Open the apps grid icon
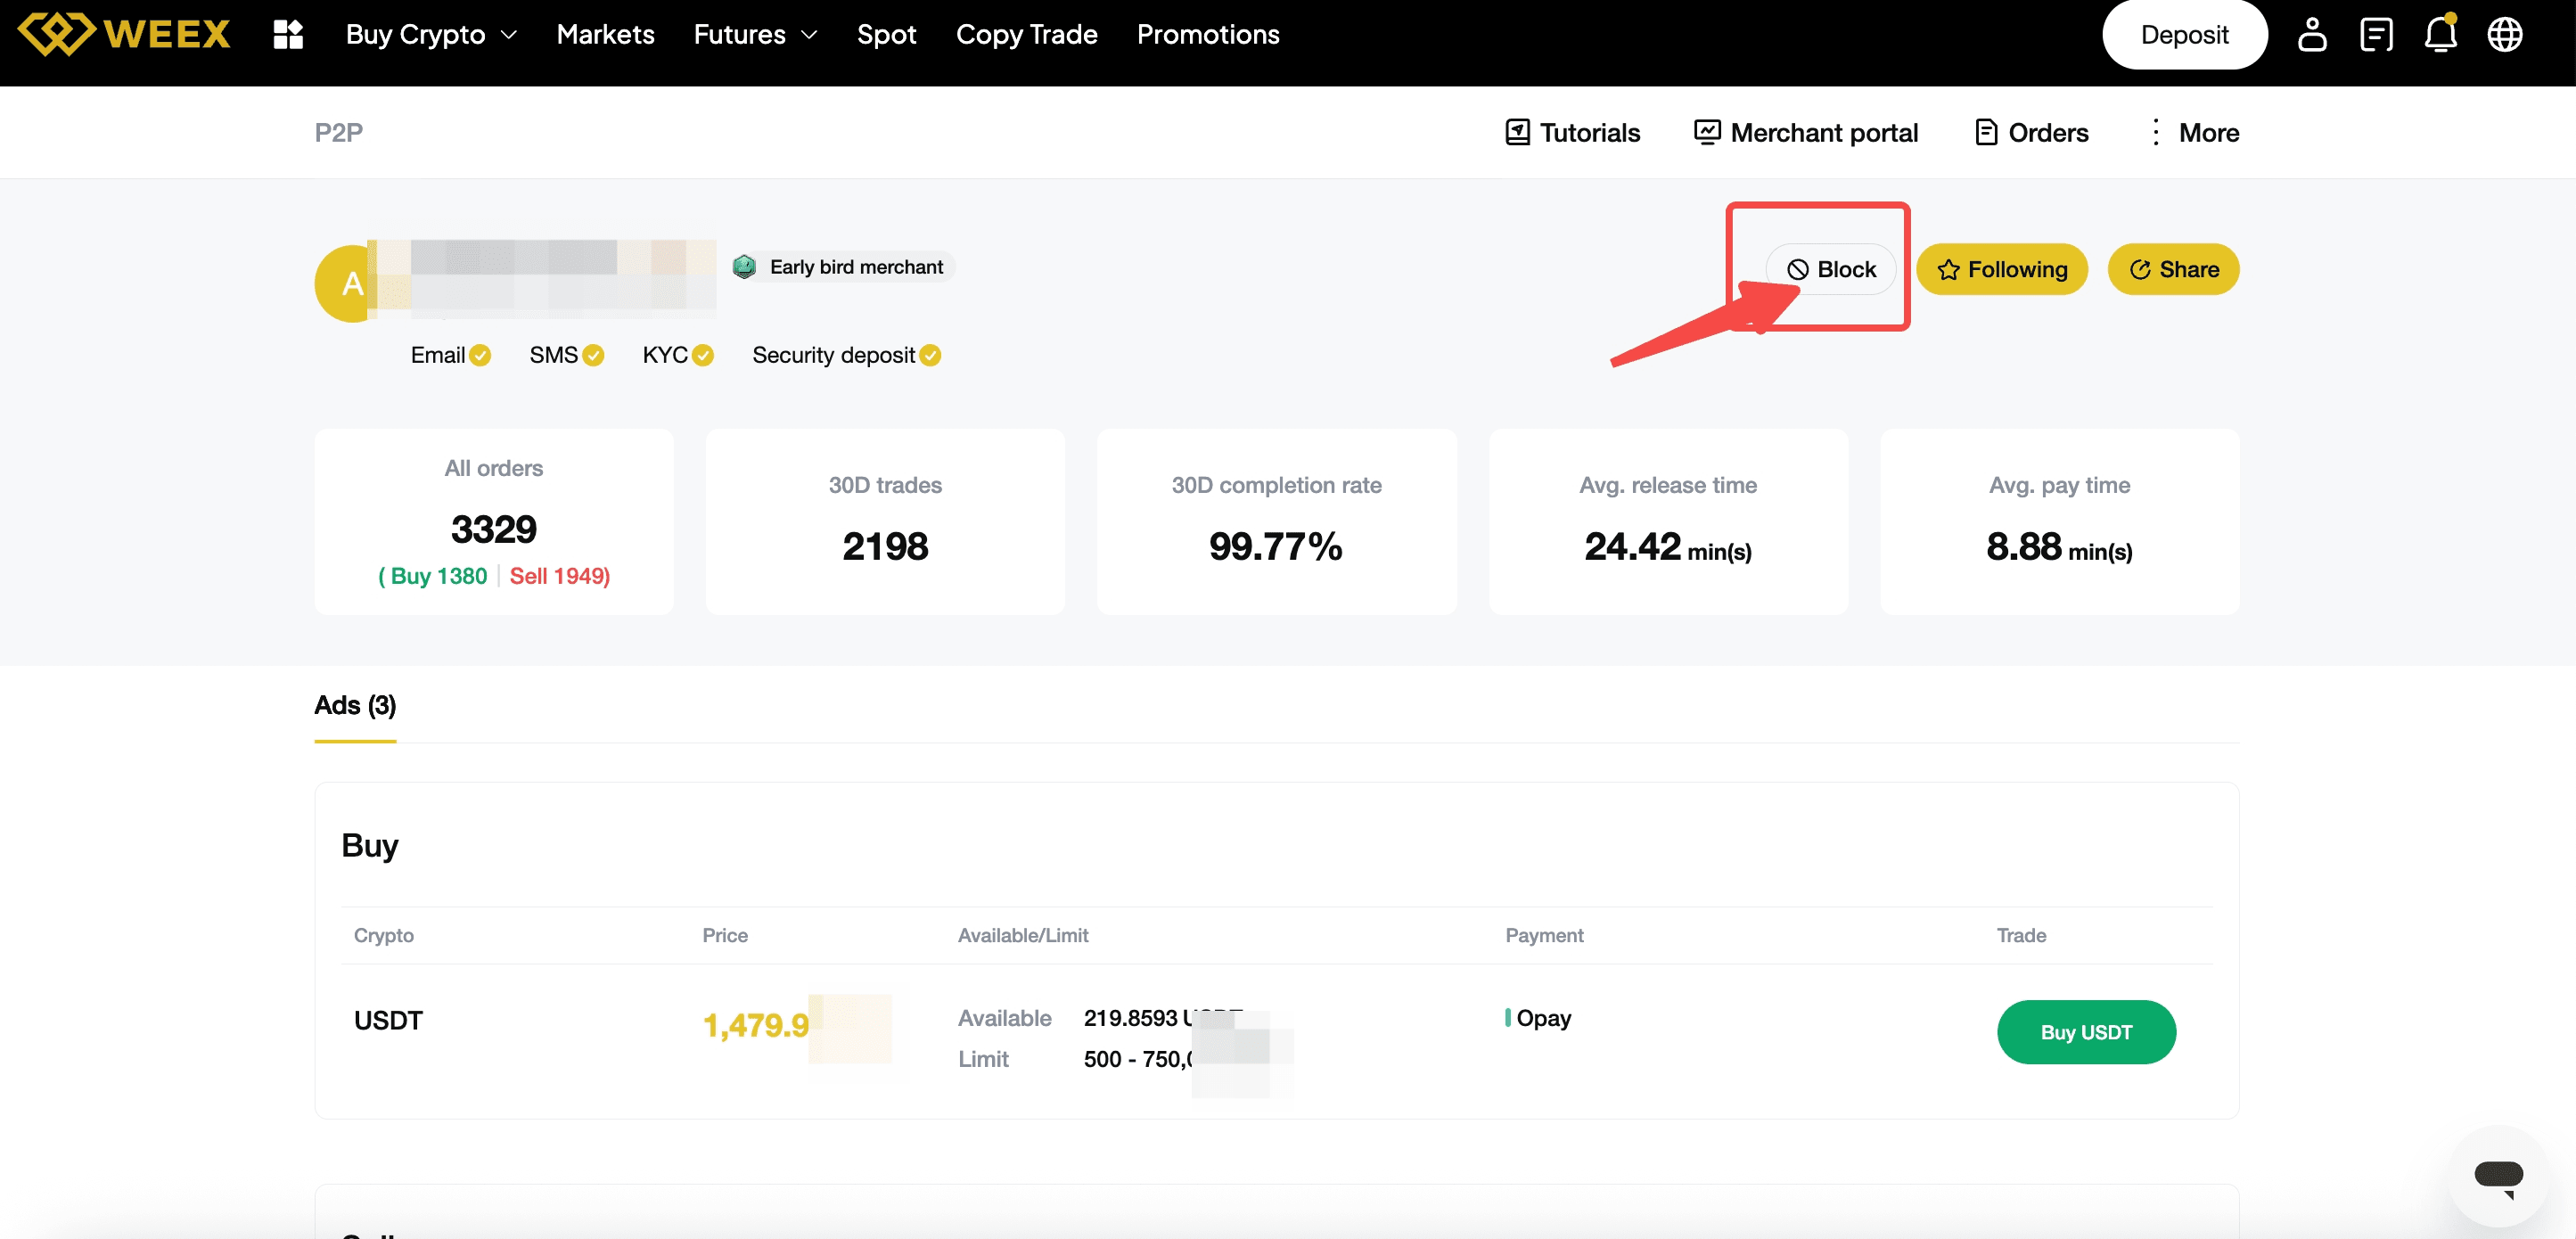 pos(288,34)
